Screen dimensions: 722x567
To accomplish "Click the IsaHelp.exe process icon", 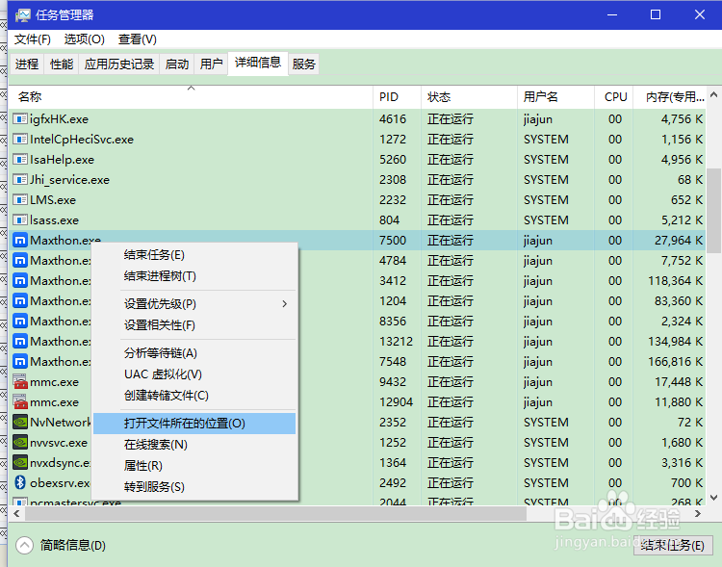I will click(20, 160).
